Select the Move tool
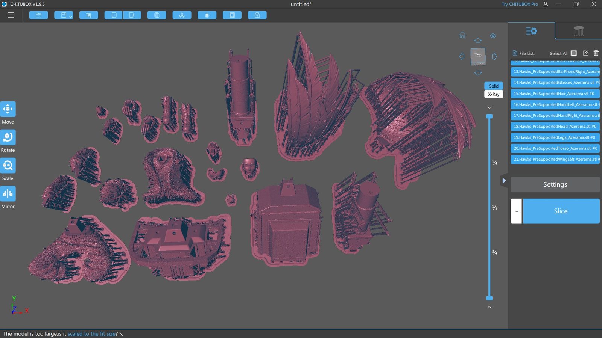602x338 pixels. click(x=8, y=109)
